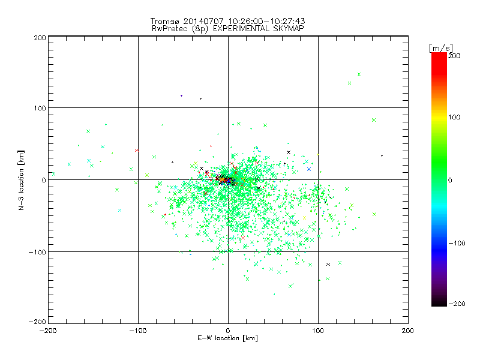Screen dimensions: 480x360
Task: Click the 'N-S location [km]' axis label
Action: pyautogui.click(x=21, y=180)
